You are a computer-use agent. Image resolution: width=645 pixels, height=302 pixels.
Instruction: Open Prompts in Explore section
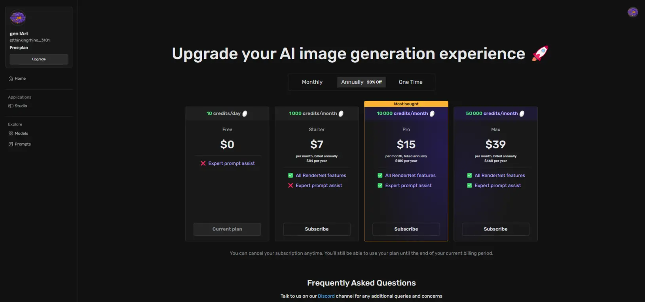tap(19, 144)
